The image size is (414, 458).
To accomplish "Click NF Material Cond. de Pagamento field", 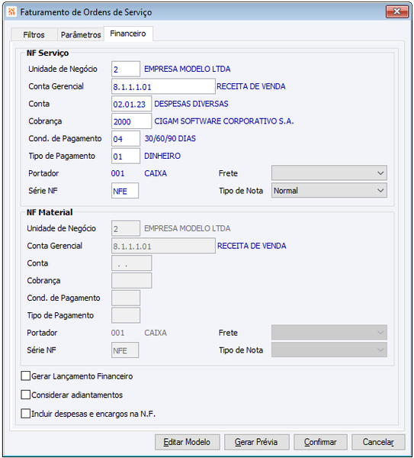I will tap(126, 298).
